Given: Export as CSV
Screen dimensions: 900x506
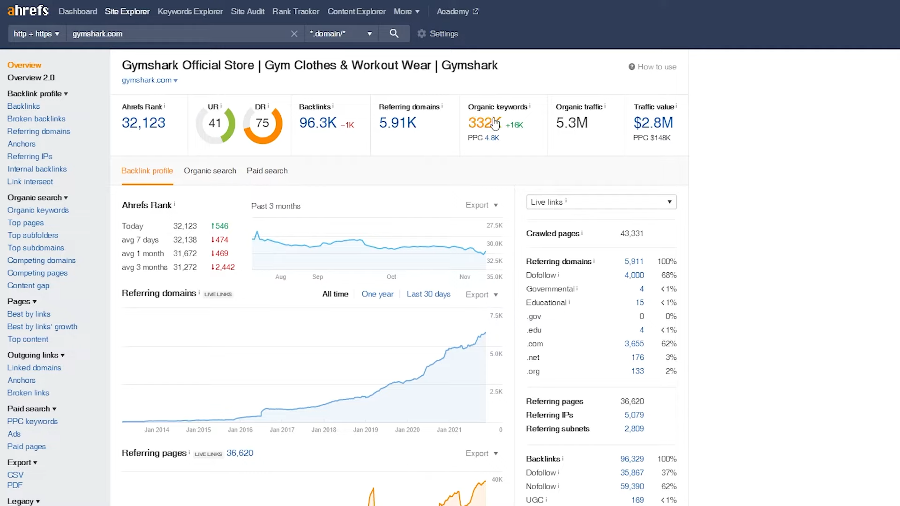Looking at the screenshot, I should (15, 475).
